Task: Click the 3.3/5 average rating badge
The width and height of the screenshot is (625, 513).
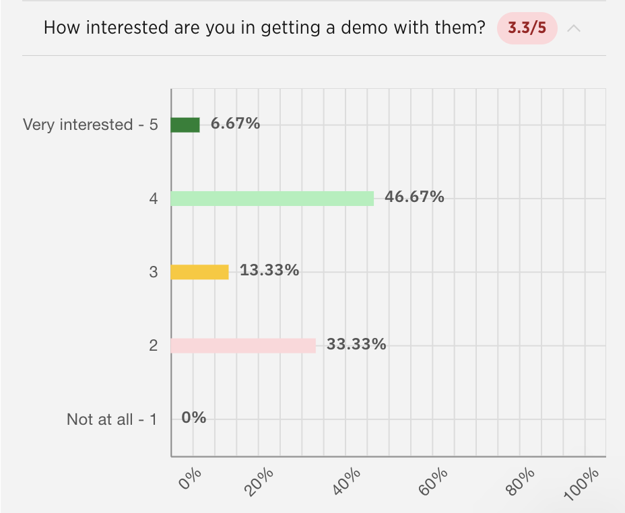Action: pyautogui.click(x=527, y=28)
